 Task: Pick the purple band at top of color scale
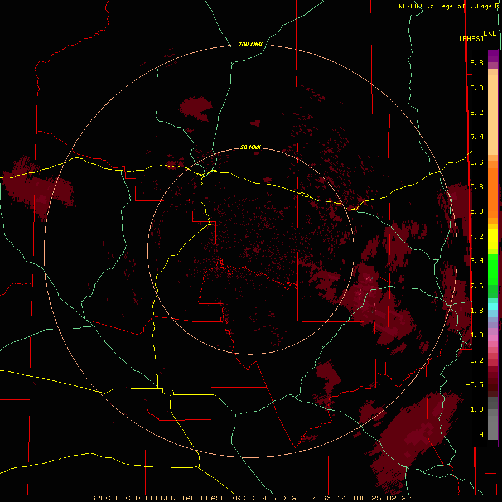click(493, 56)
